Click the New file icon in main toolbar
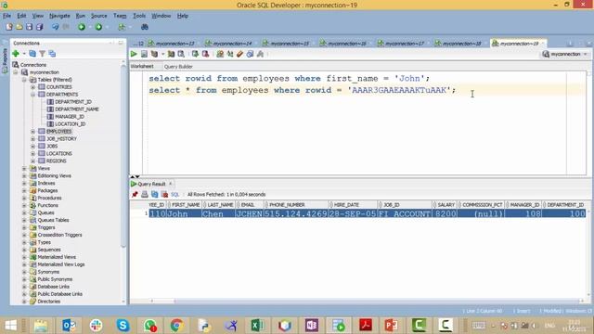594x334 pixels. pyautogui.click(x=9, y=27)
